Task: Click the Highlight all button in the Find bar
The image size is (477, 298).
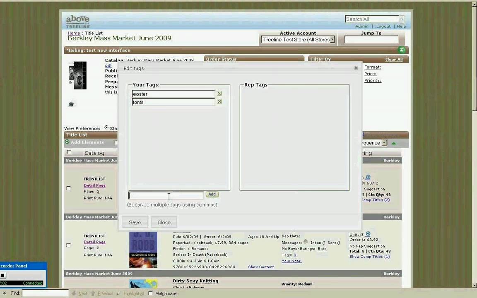Action: tap(131, 293)
